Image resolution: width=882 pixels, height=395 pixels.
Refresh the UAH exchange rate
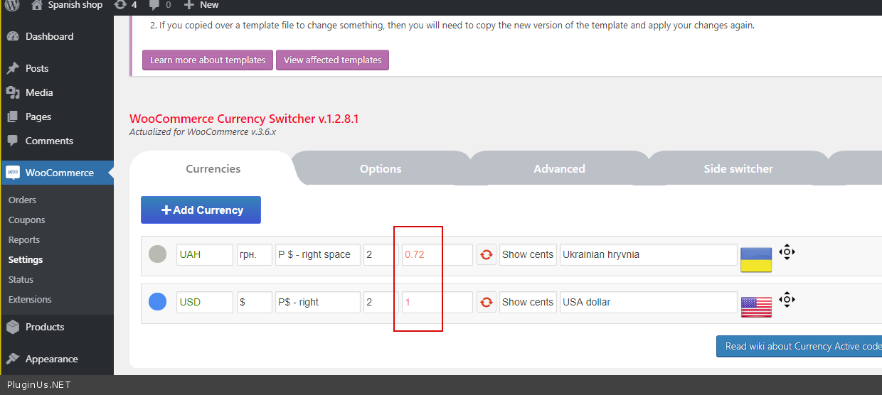point(487,254)
